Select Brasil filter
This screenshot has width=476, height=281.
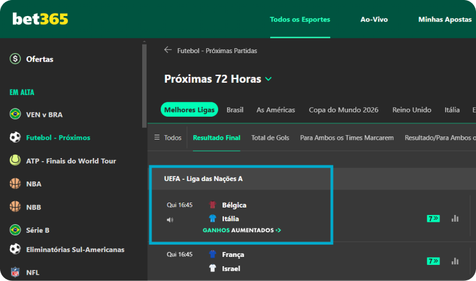click(x=235, y=110)
